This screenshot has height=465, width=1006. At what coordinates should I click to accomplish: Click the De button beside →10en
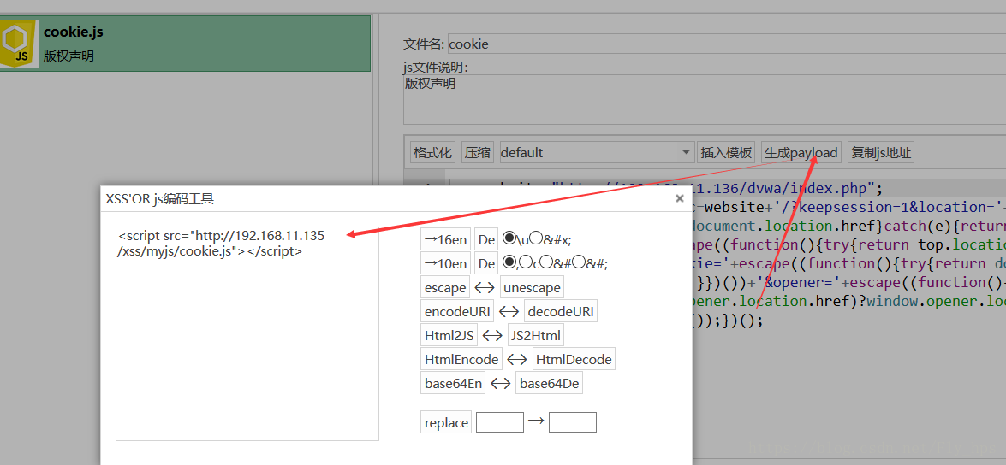coord(486,263)
